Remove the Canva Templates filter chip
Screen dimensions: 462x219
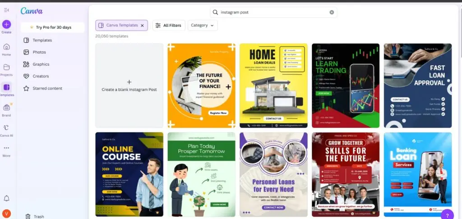click(x=142, y=26)
